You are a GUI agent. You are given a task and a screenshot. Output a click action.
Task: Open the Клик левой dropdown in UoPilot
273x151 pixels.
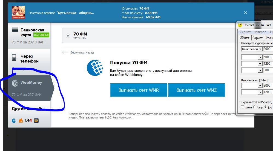[x=260, y=49]
